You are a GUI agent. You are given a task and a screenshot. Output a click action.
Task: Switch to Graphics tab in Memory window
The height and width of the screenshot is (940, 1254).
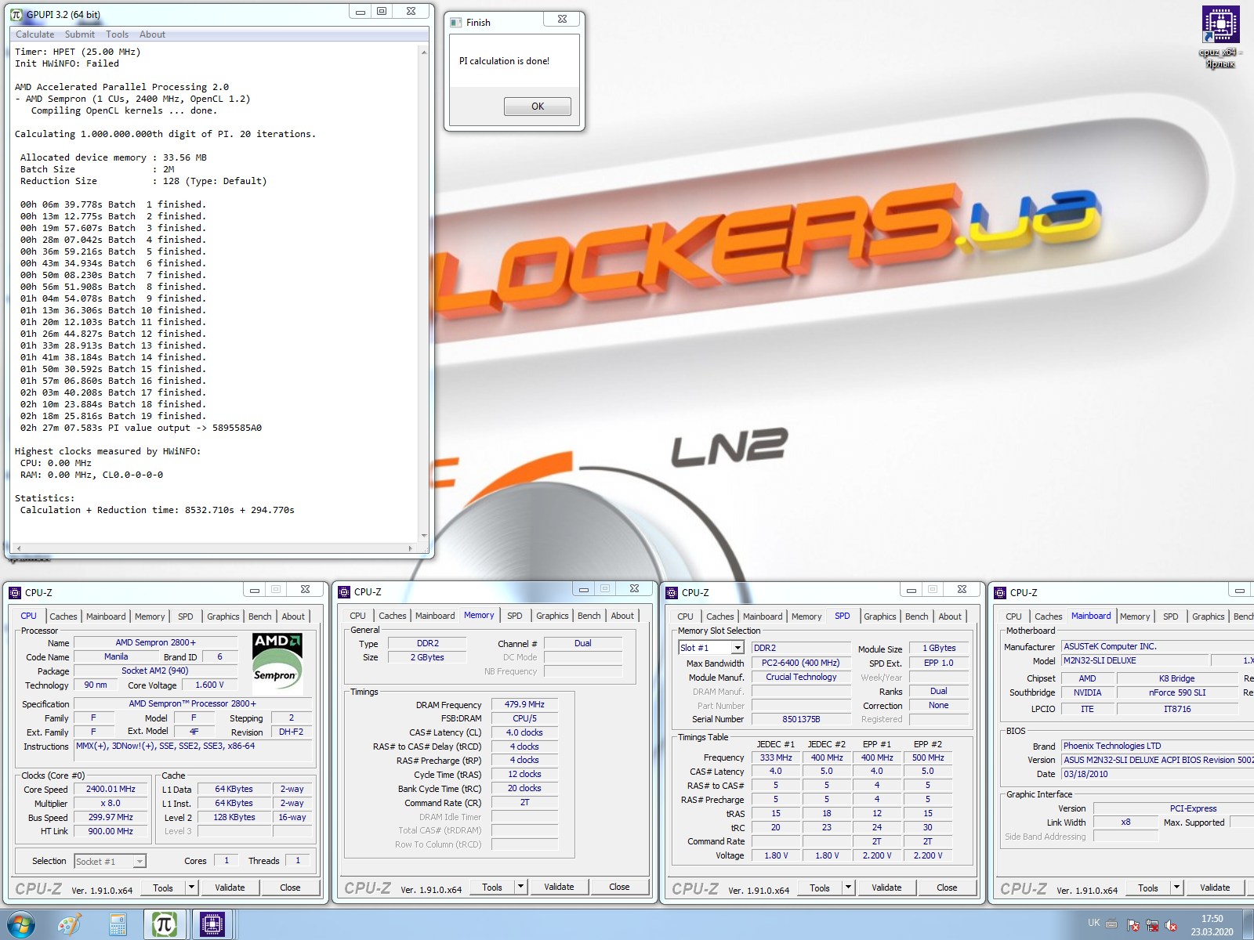553,616
